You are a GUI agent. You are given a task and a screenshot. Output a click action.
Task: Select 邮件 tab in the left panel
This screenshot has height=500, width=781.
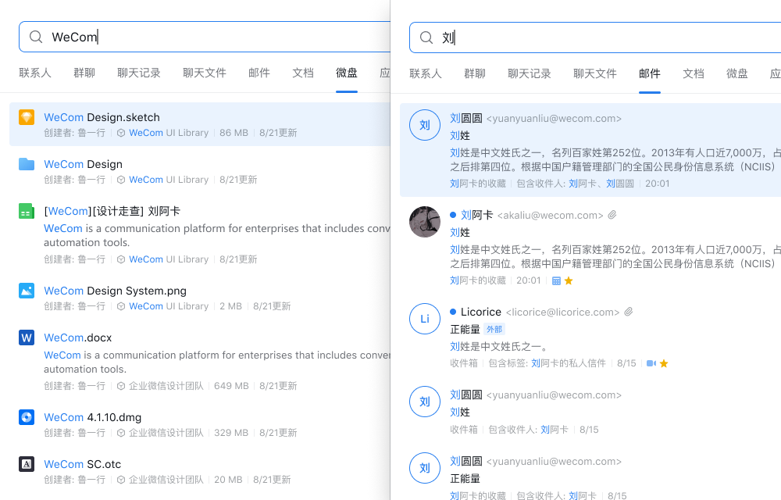259,73
